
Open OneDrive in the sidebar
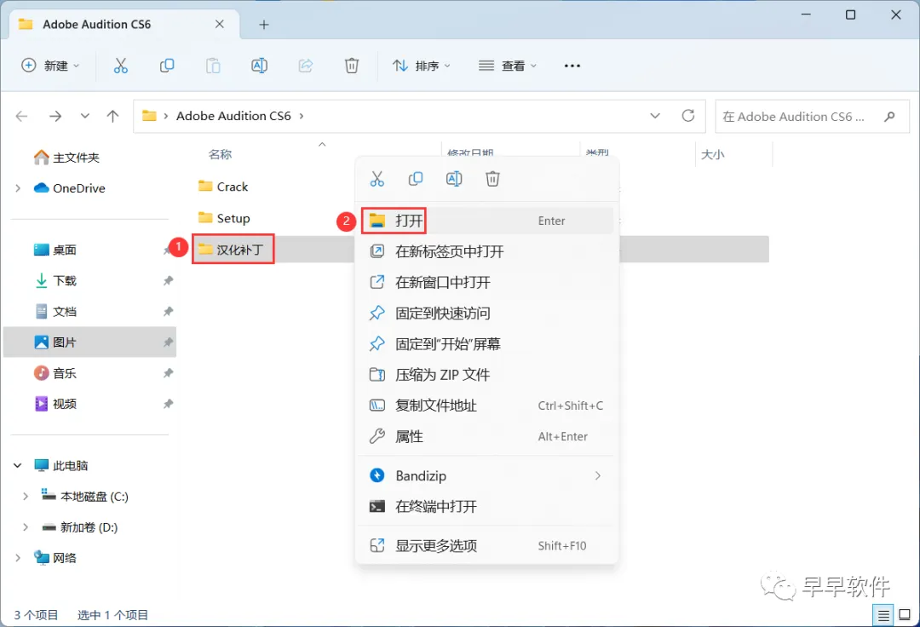coord(70,188)
